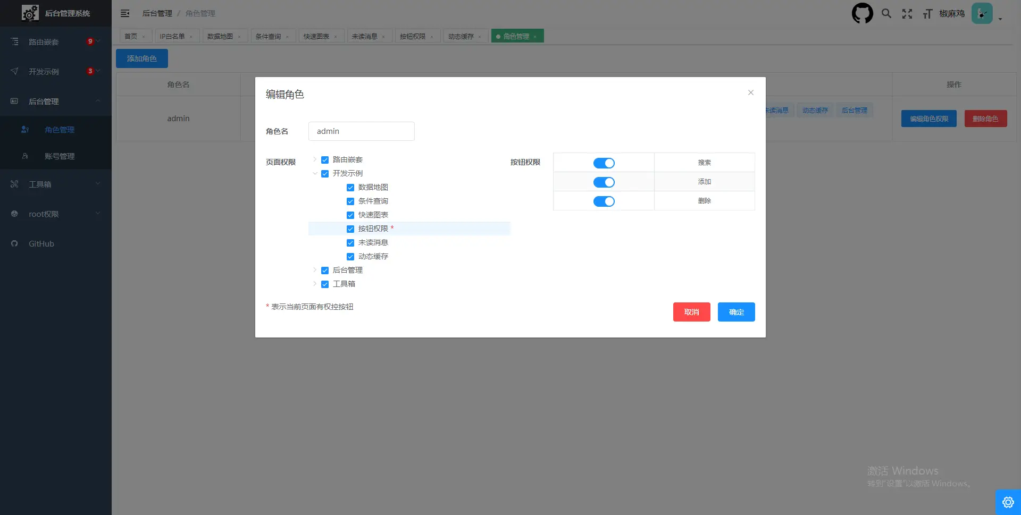The width and height of the screenshot is (1021, 515).
Task: Expand the 后台管理 tree node arrow
Action: [315, 270]
